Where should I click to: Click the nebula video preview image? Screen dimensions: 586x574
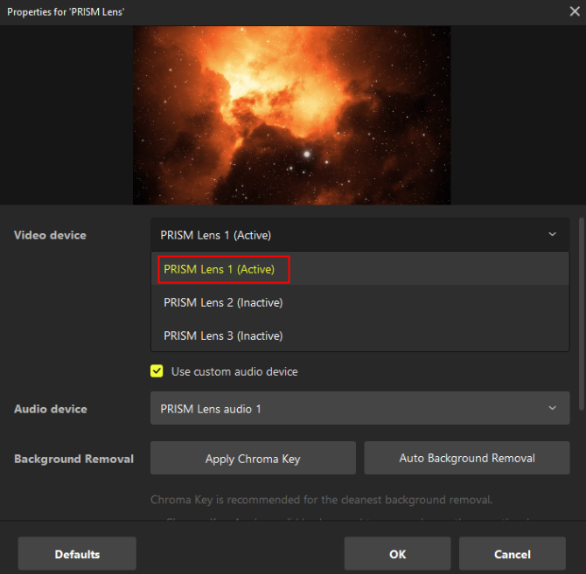click(x=291, y=114)
